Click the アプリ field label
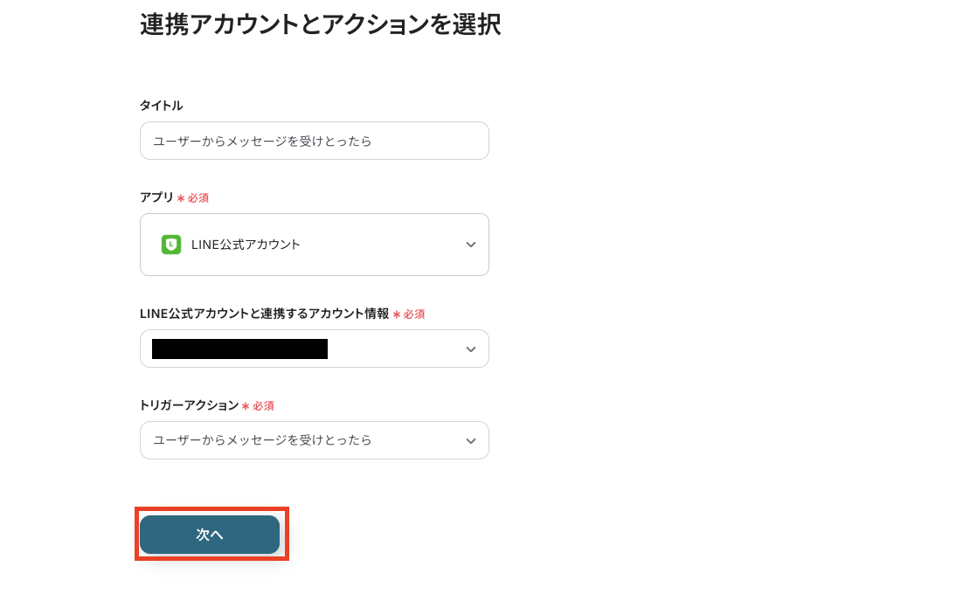This screenshot has height=594, width=970. coord(154,197)
